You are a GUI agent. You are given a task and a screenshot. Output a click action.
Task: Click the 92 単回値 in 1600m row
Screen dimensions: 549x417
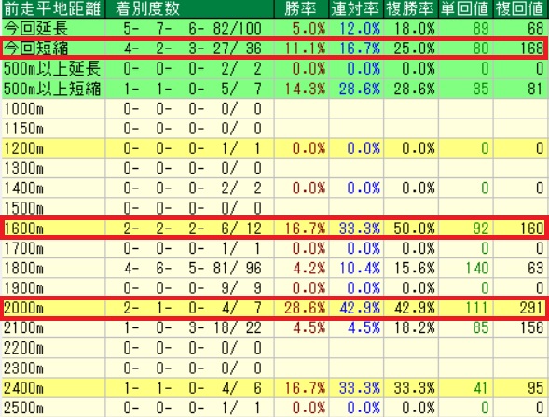(480, 229)
